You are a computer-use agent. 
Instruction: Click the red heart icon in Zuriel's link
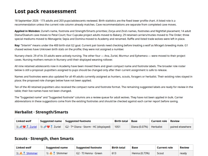pos(24,127)
